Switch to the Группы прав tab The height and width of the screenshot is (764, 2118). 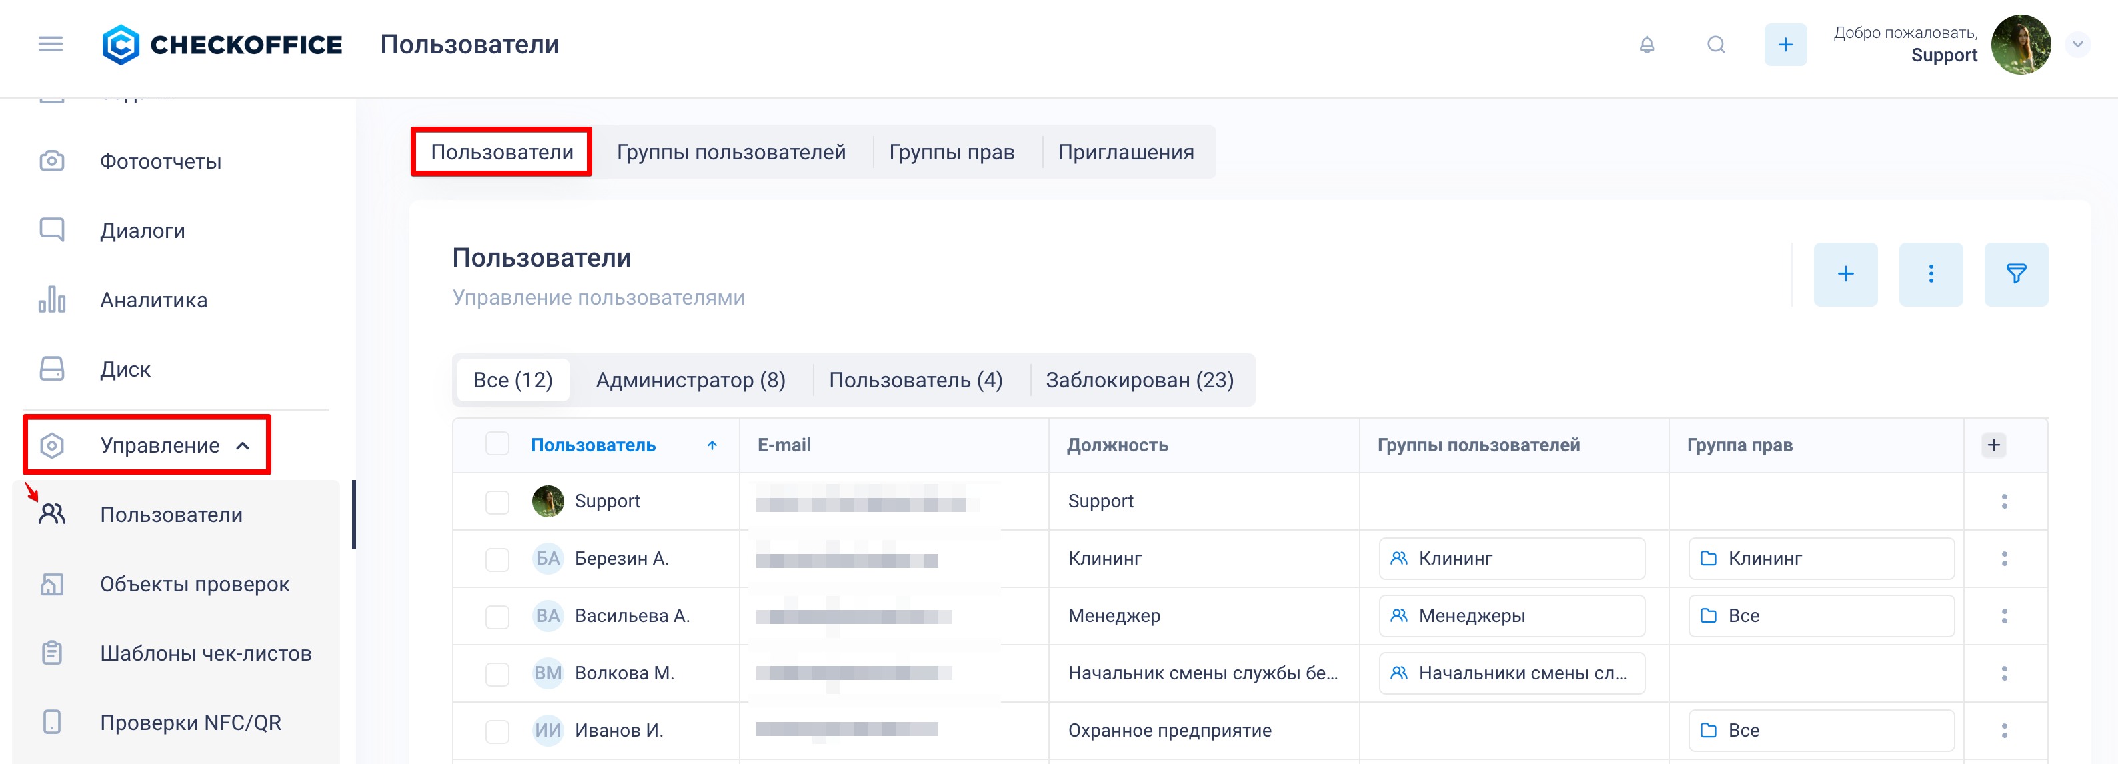tap(951, 152)
